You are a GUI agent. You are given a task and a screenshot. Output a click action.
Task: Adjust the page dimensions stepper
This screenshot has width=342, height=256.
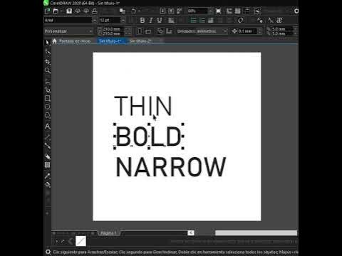click(128, 31)
